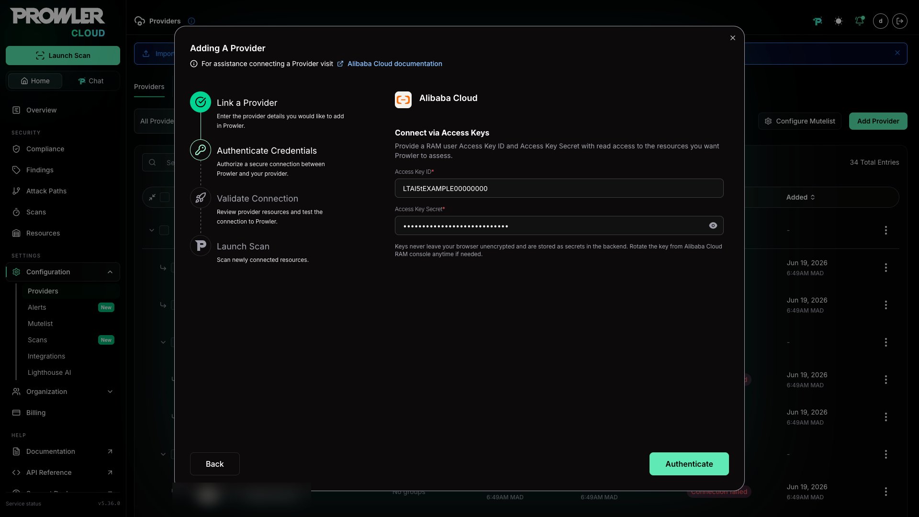Click the Prowler Cloud logo
Screen dimensions: 919x517
click(57, 22)
